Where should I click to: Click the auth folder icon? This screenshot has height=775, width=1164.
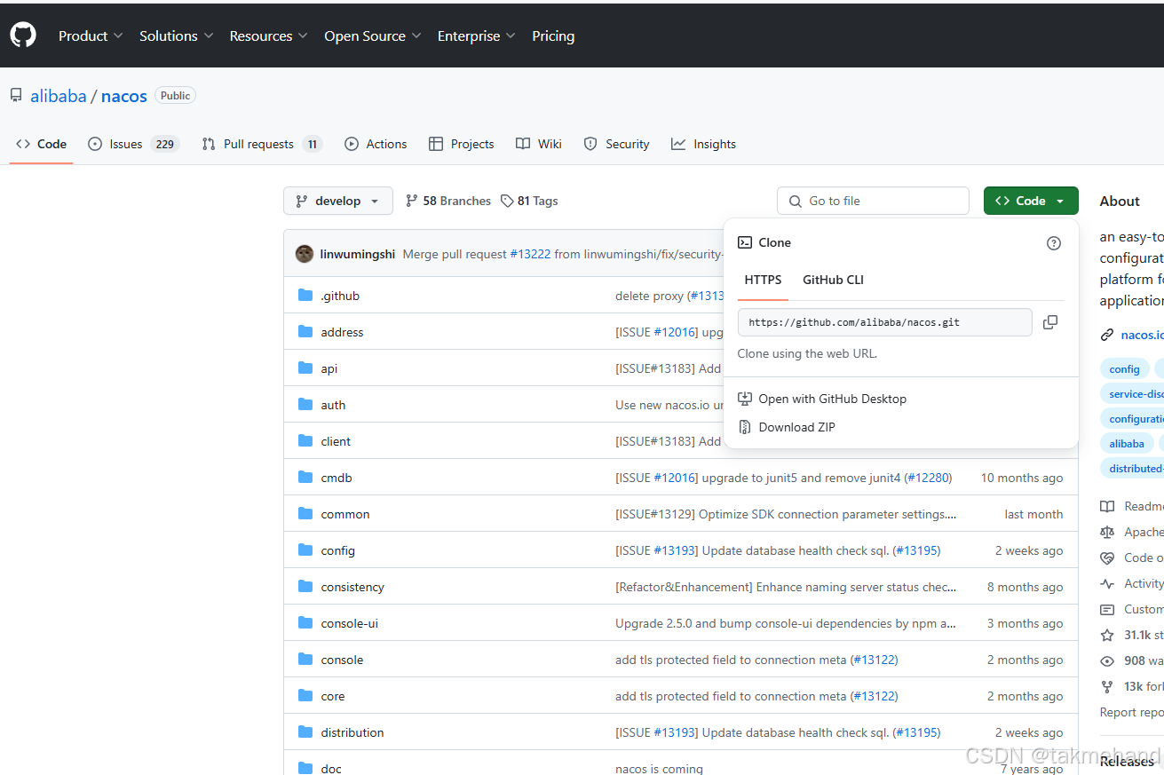coord(305,405)
